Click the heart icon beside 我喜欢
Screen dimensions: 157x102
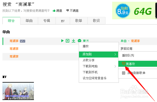click(x=124, y=63)
